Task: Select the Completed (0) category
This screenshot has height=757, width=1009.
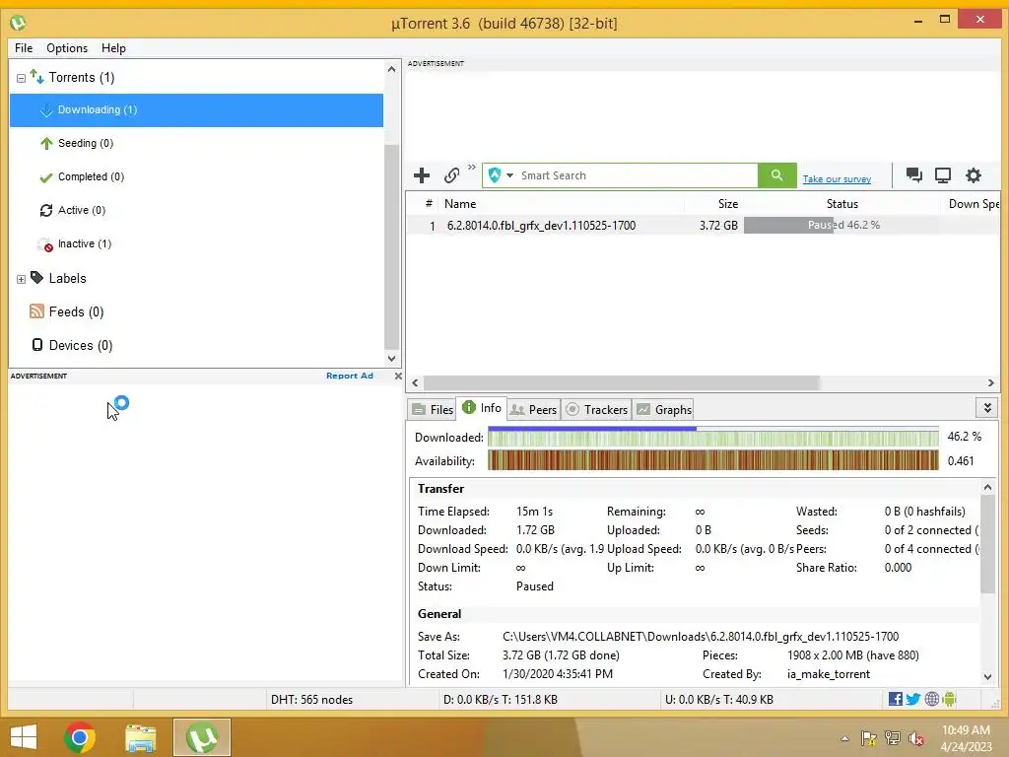Action: 196,176
